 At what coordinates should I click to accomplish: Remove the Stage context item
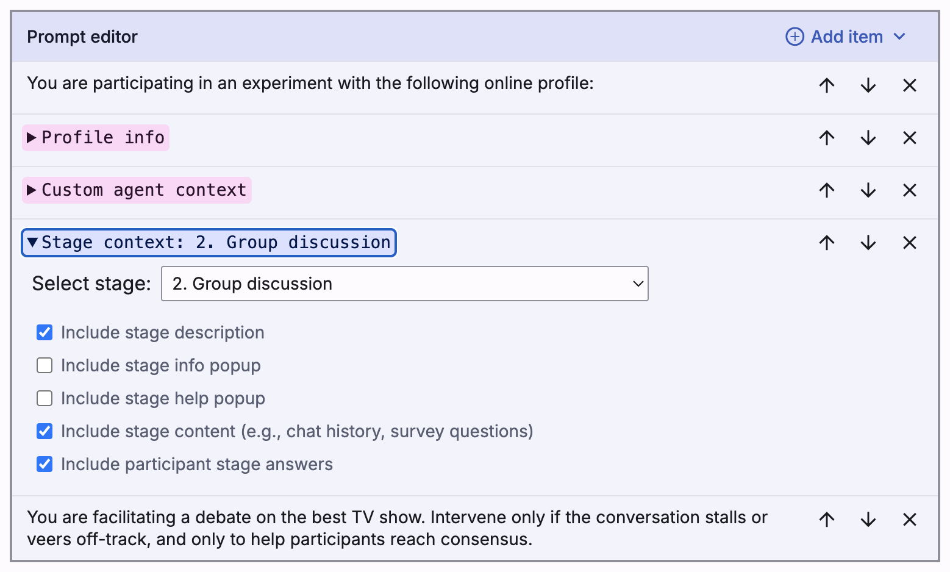[x=909, y=243]
